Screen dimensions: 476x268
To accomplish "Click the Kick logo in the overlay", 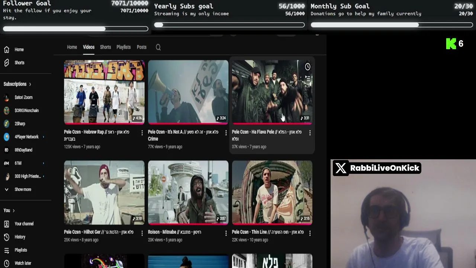I will coord(451,44).
